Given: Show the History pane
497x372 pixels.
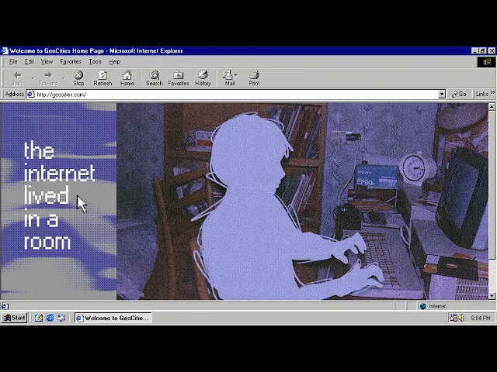Looking at the screenshot, I should click(x=203, y=78).
